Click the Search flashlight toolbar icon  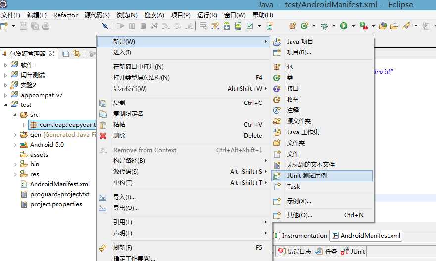click(x=406, y=26)
